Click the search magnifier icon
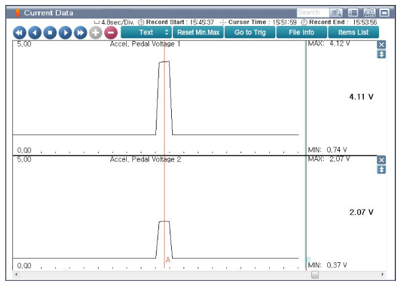Viewport: 401px width, 286px height. pyautogui.click(x=337, y=12)
